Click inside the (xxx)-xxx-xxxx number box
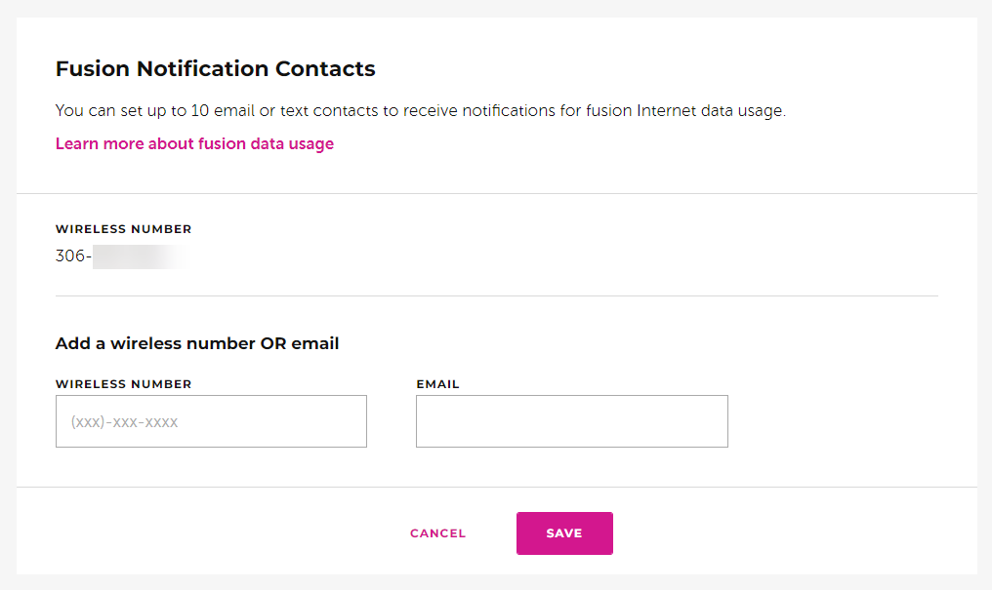Screen dimensions: 992x590 pyautogui.click(x=211, y=420)
